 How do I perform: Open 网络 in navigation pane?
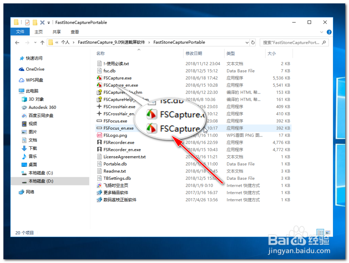pos(27,192)
